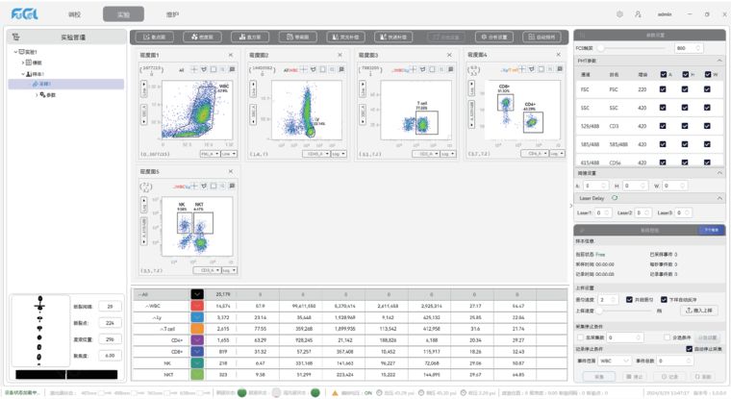Switch to the 维护 tab
731x399 pixels.
point(172,14)
